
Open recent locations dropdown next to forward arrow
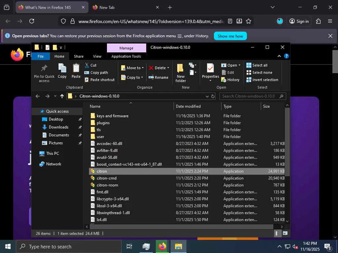(55, 96)
